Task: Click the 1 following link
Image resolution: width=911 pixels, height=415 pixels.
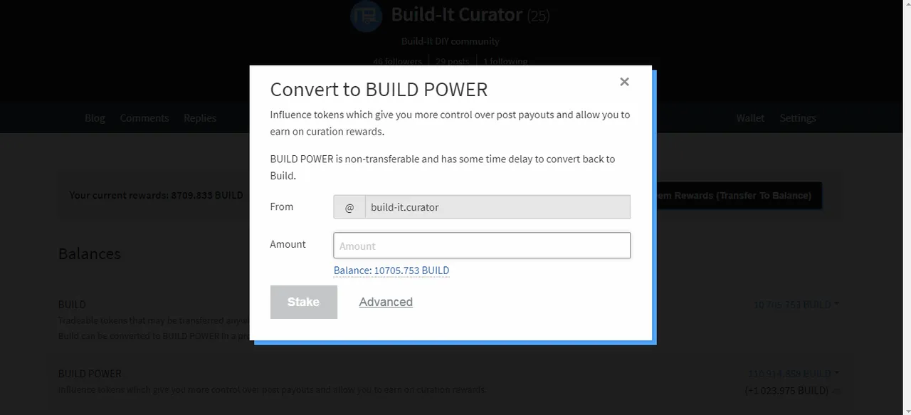Action: [505, 61]
